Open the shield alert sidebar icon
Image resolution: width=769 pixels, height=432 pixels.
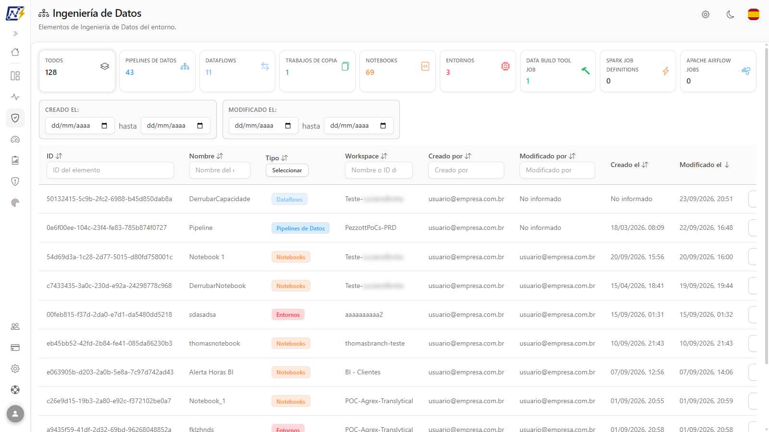click(15, 181)
